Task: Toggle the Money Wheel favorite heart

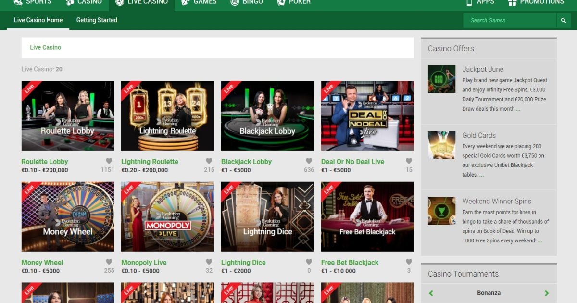Action: [109, 262]
